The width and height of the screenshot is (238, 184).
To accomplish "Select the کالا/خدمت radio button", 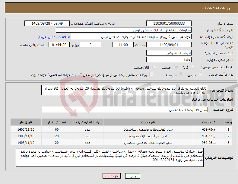I will point(154,67).
